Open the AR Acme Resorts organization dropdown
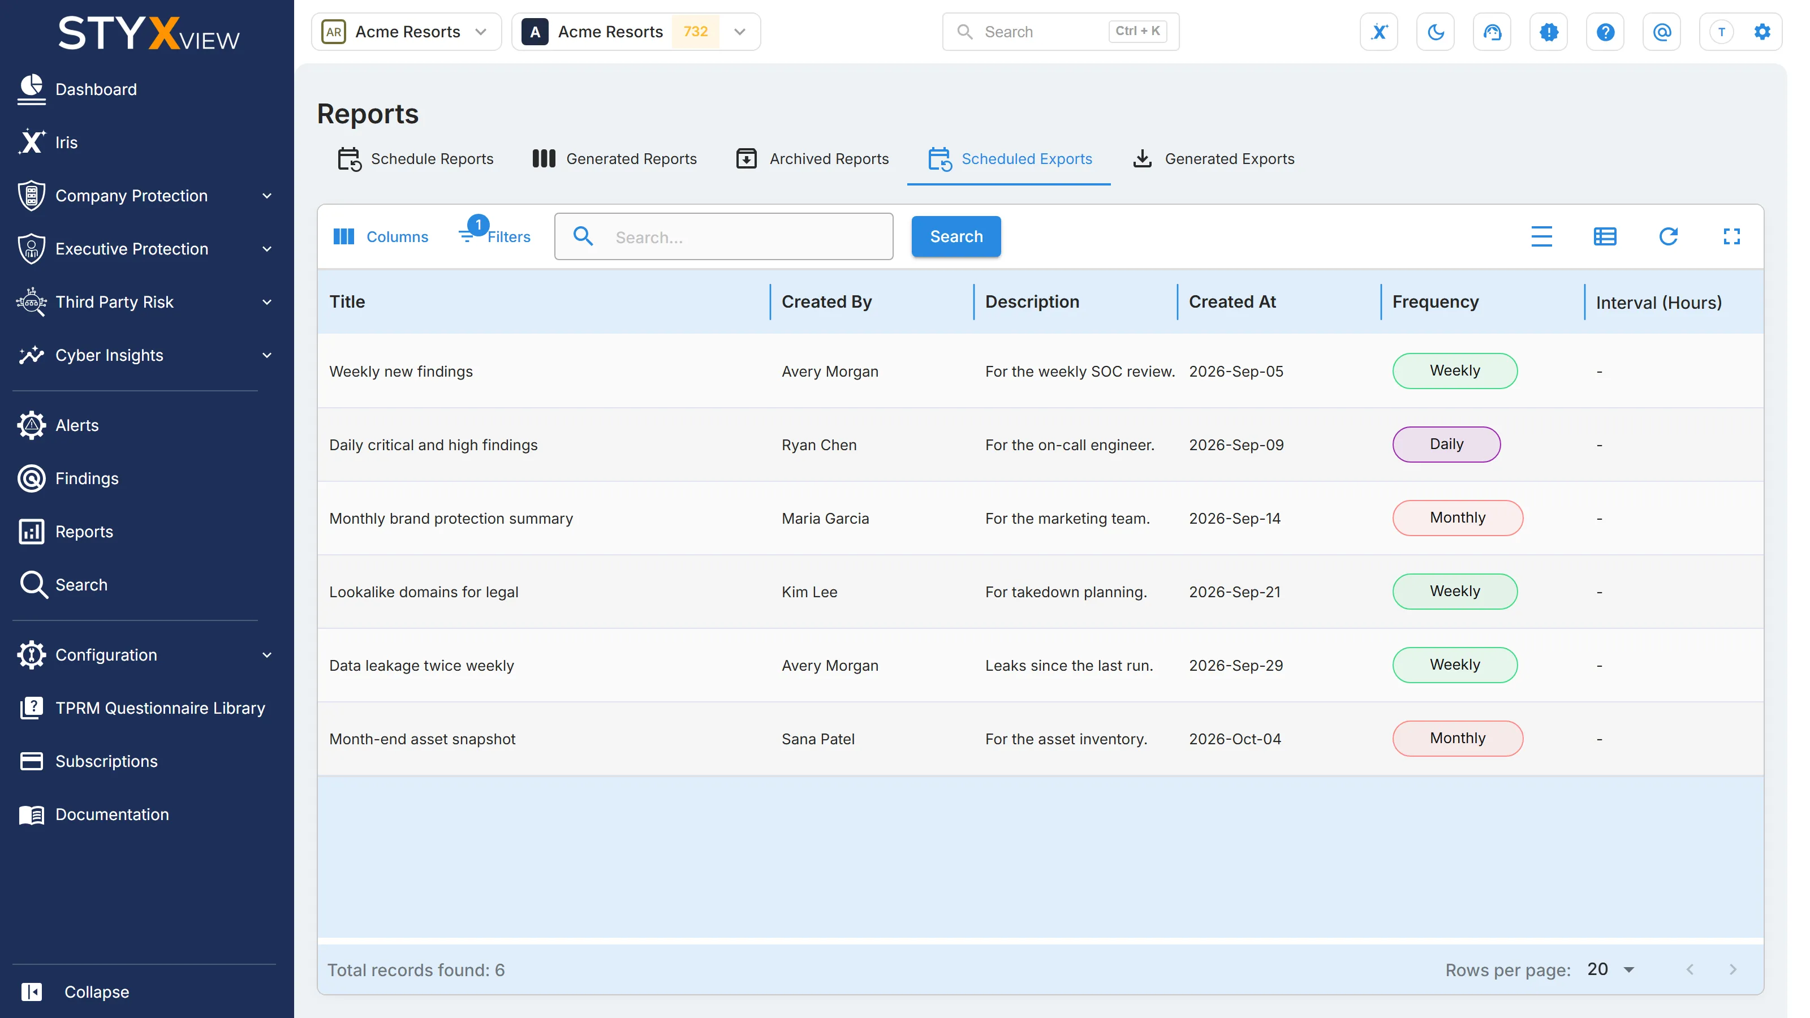Screen dimensions: 1810x1018 coord(406,32)
